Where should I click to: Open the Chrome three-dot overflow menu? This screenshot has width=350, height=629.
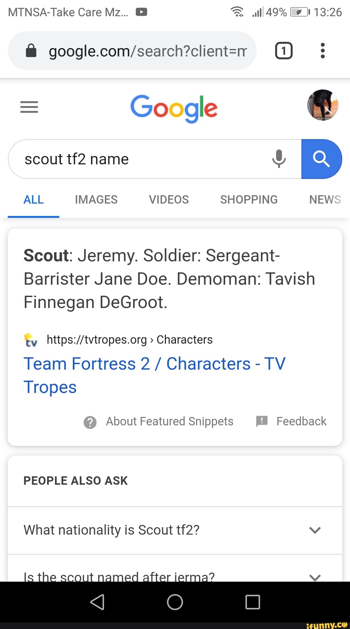click(322, 51)
